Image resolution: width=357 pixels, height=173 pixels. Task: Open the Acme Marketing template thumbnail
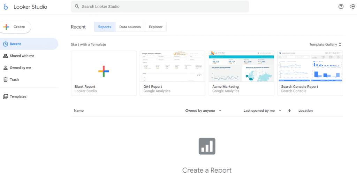[241, 66]
